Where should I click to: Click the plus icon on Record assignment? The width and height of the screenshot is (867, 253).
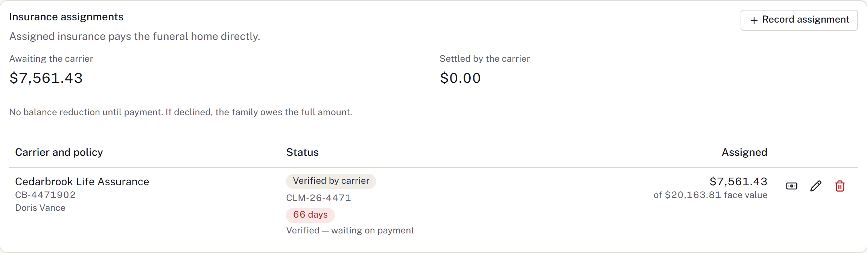tap(754, 20)
